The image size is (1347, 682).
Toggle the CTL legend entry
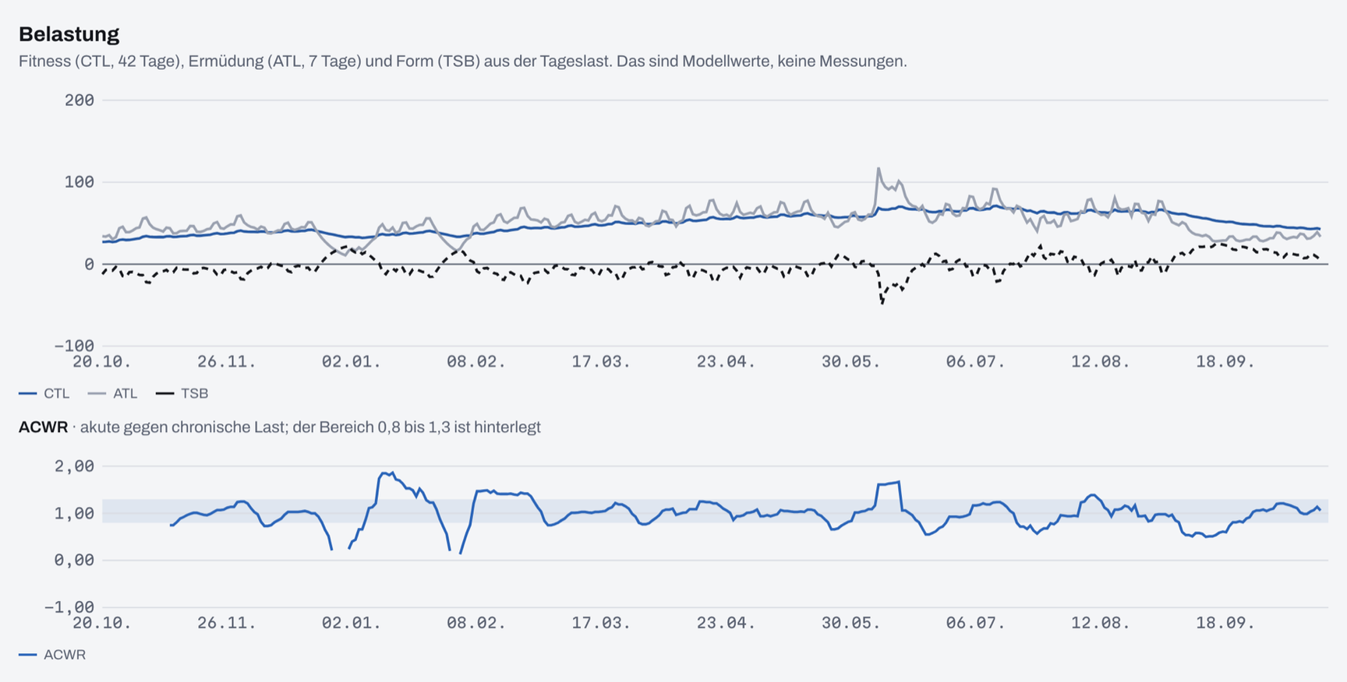click(44, 394)
